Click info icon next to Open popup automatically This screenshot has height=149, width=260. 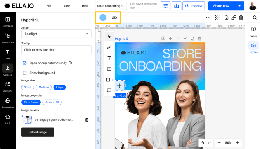[70, 63]
